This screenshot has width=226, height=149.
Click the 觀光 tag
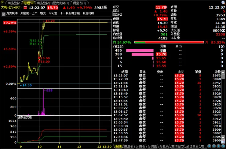pos(43,13)
